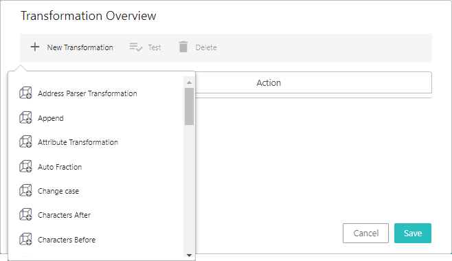Click the cube icon beside Attribute Transformation

click(25, 141)
